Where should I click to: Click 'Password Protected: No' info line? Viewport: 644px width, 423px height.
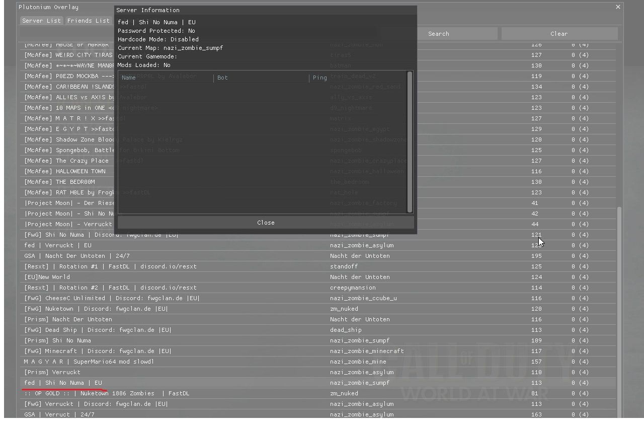click(156, 31)
